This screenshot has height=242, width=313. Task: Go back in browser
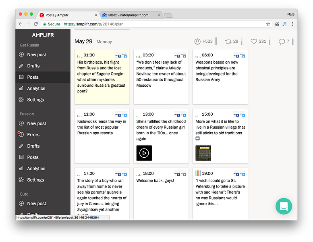coord(21,24)
